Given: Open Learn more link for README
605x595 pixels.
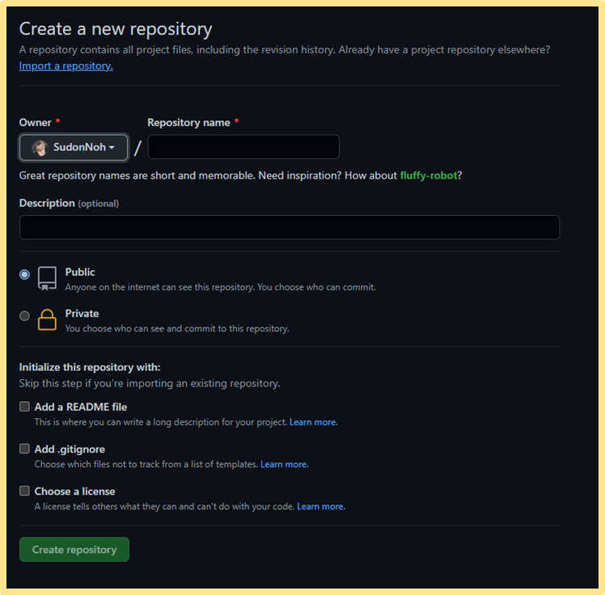Looking at the screenshot, I should click(313, 422).
